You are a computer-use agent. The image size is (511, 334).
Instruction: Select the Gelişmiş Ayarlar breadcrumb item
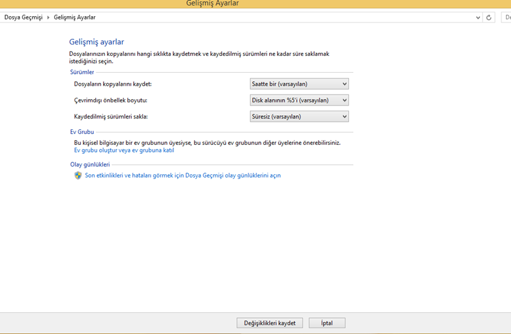[x=75, y=17]
